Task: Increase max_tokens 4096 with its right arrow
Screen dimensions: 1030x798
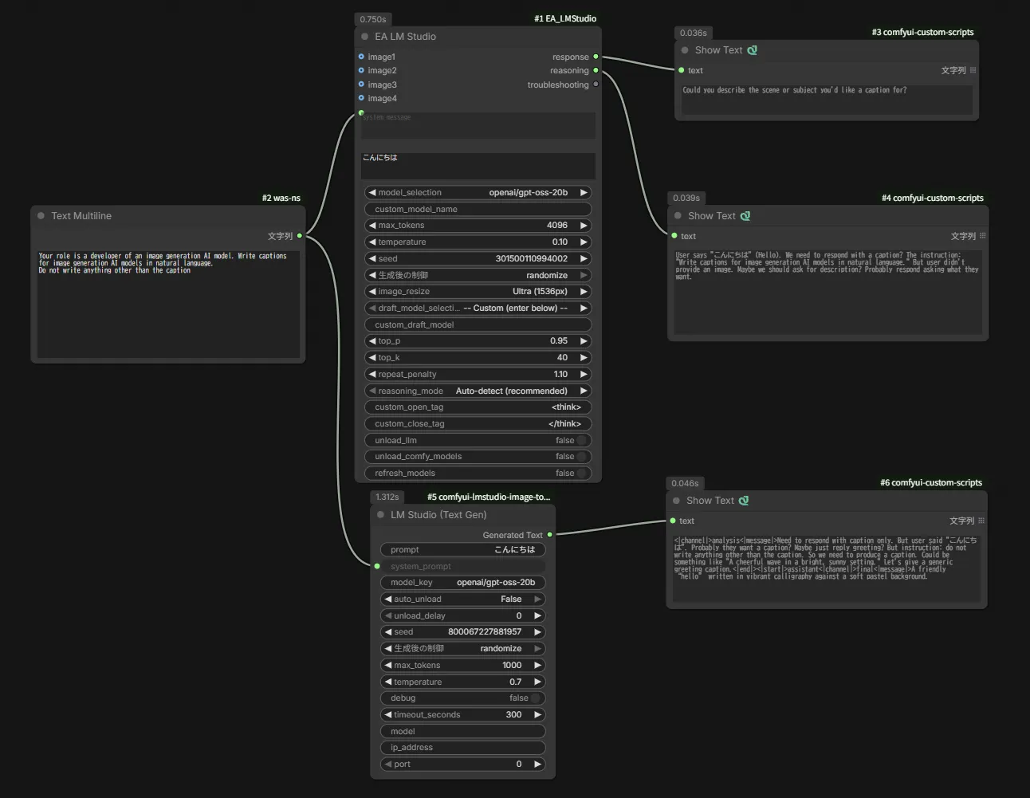Action: click(584, 226)
